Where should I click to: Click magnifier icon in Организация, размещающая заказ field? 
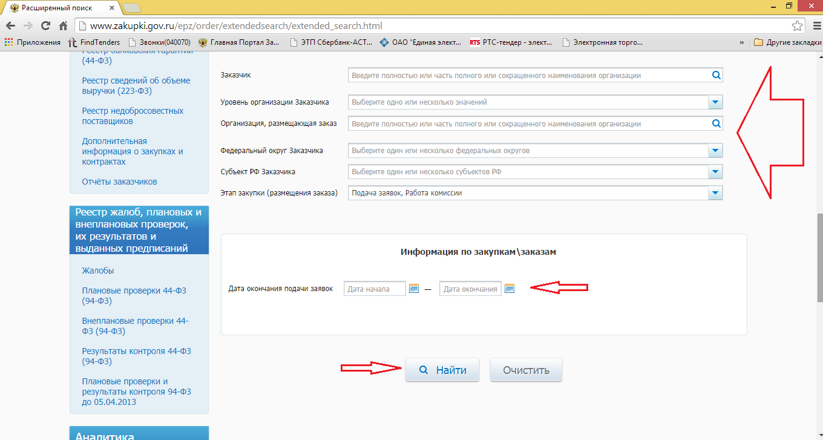pos(716,123)
